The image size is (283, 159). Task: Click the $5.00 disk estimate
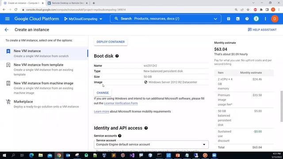[x=258, y=111]
